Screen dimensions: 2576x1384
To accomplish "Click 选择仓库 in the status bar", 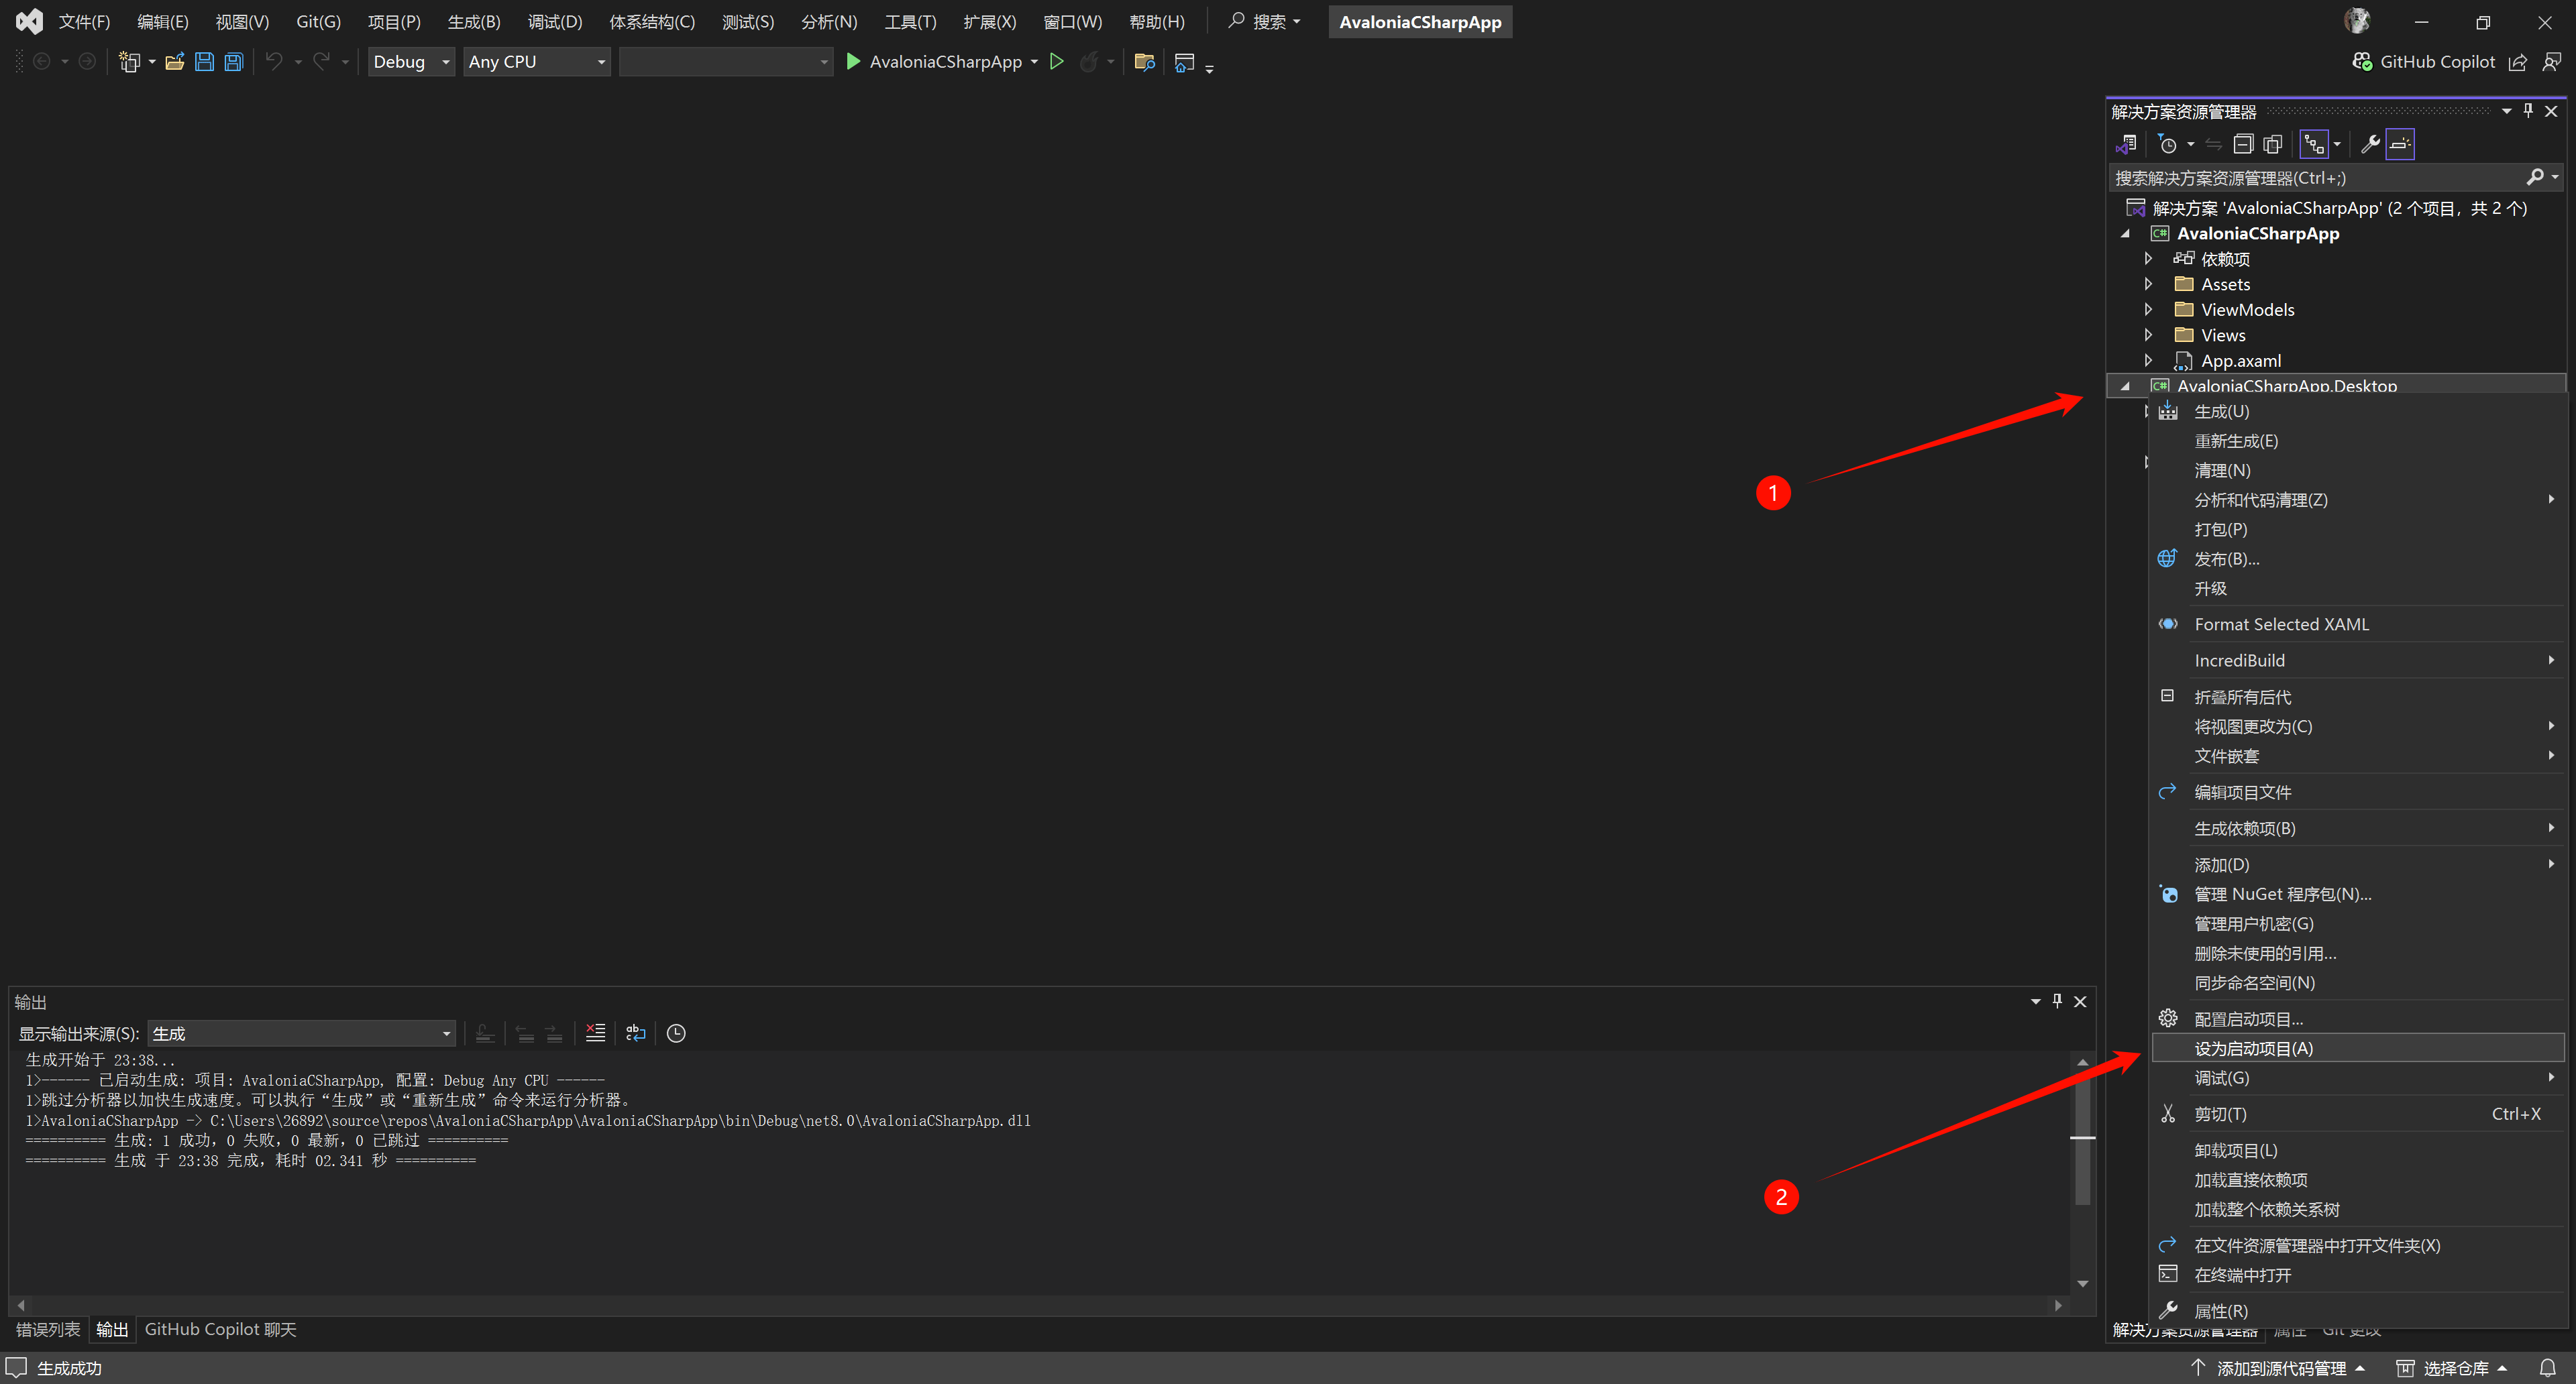I will [x=2452, y=1368].
